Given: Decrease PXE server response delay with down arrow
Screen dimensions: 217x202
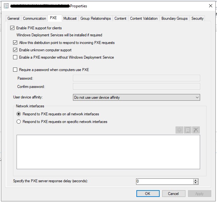Looking at the screenshot, I should click(195, 183).
